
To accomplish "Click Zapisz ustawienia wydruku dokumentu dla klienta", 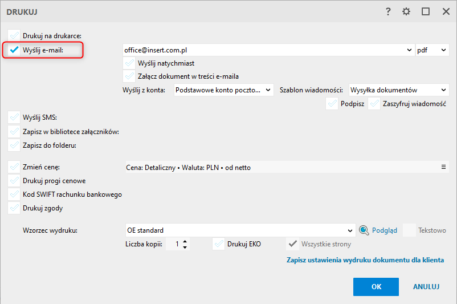I will 365,260.
